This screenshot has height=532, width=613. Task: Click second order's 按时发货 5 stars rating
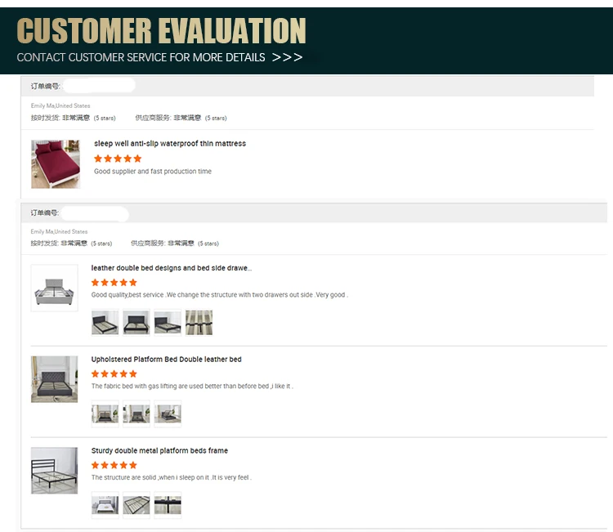click(x=72, y=244)
